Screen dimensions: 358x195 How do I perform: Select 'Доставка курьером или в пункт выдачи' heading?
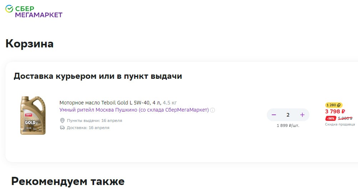pos(98,76)
